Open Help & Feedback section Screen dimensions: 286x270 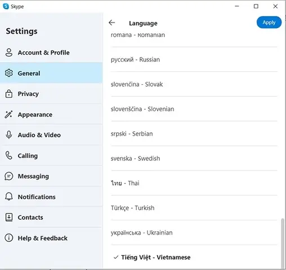pyautogui.click(x=51, y=238)
